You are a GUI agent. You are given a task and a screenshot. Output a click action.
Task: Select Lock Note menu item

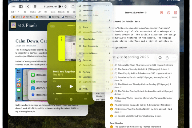pos(94,77)
